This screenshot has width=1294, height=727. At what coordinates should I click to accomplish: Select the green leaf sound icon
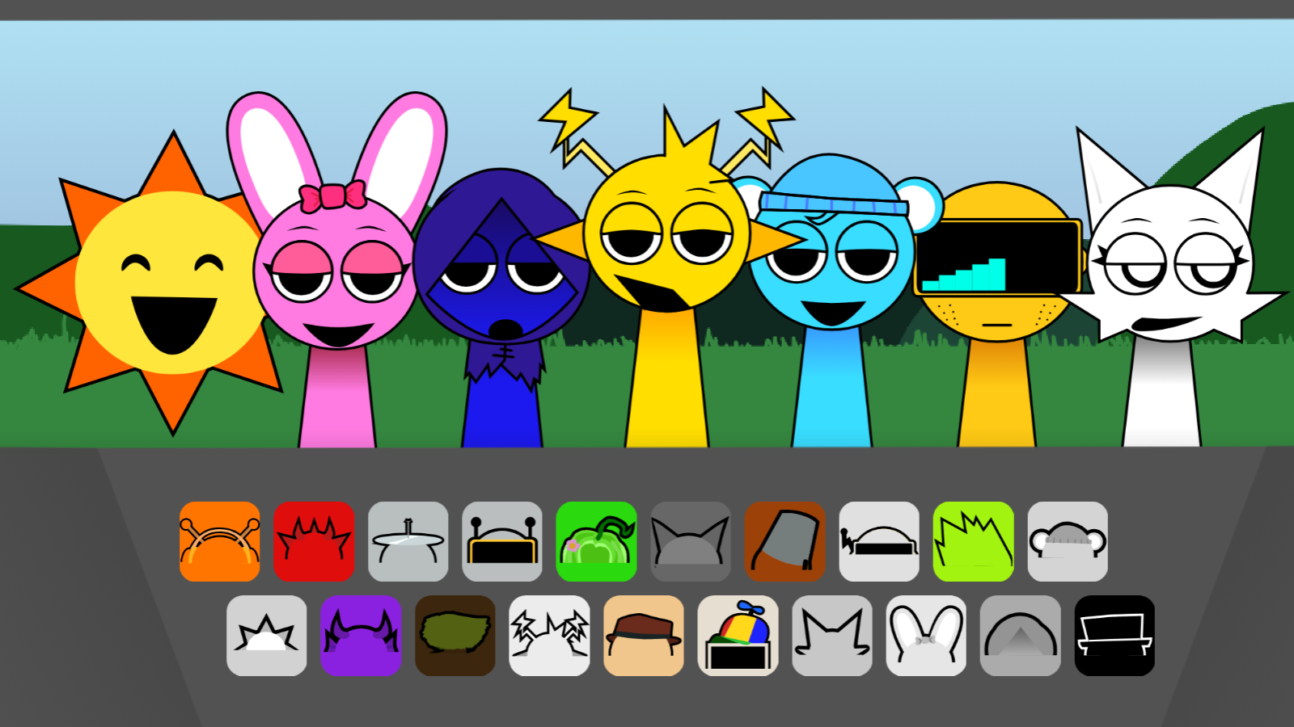596,541
